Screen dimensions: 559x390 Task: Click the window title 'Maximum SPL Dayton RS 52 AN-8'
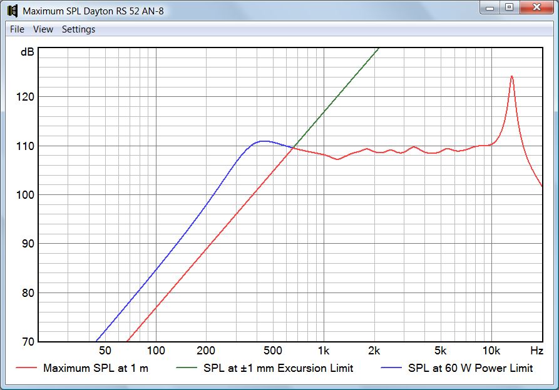[93, 11]
